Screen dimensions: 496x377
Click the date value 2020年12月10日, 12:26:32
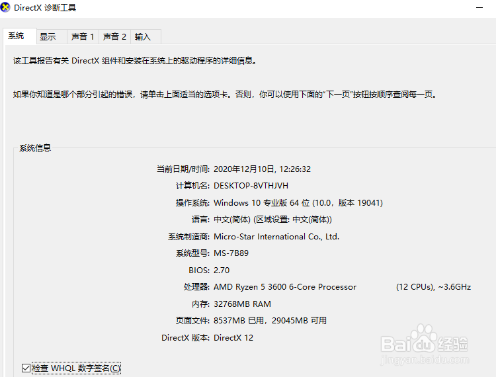click(x=262, y=169)
